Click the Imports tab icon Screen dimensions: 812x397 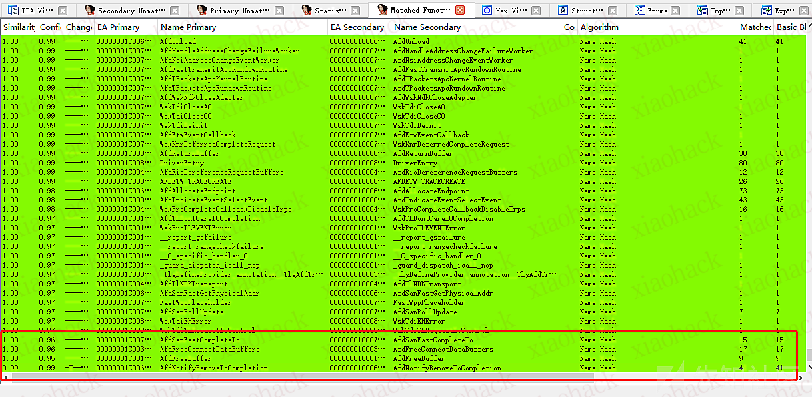703,11
